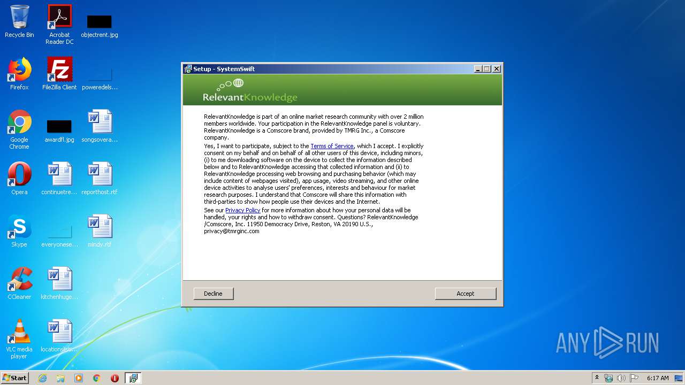
Task: Select the kitchenhuge Word document
Action: pyautogui.click(x=59, y=283)
